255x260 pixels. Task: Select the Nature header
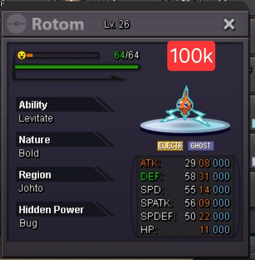click(65, 139)
